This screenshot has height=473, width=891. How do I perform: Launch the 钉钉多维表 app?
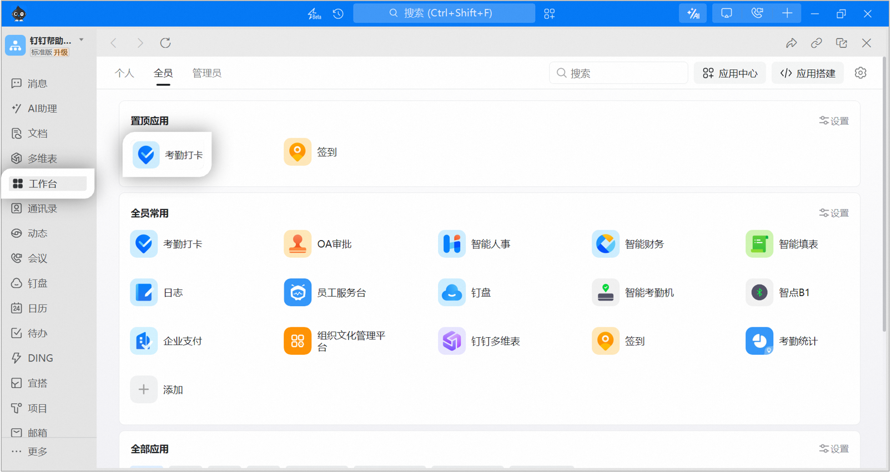(x=479, y=342)
